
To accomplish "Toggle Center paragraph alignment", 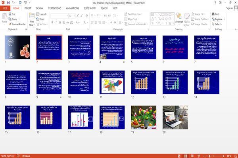I will 96,23.
